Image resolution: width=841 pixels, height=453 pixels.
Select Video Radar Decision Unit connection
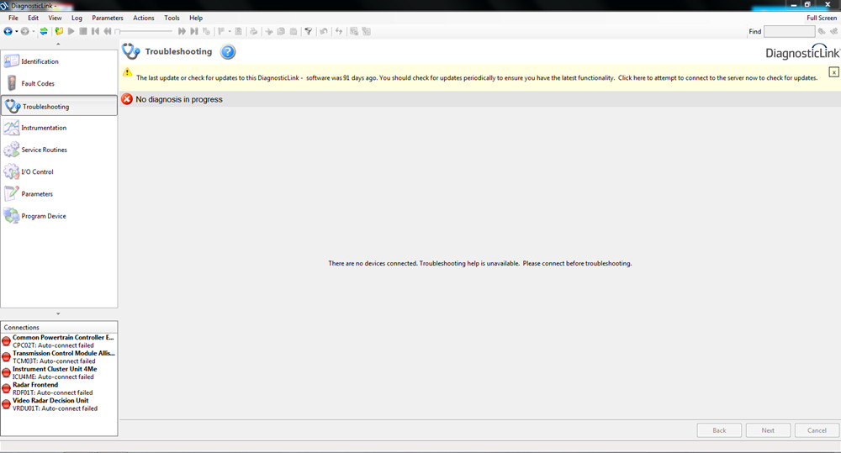tap(59, 404)
